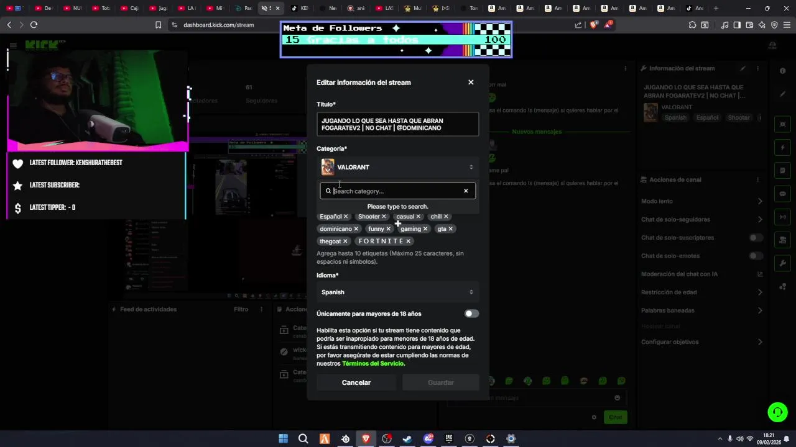Open the Spanish language dropdown
This screenshot has width=796, height=447.
pos(397,292)
